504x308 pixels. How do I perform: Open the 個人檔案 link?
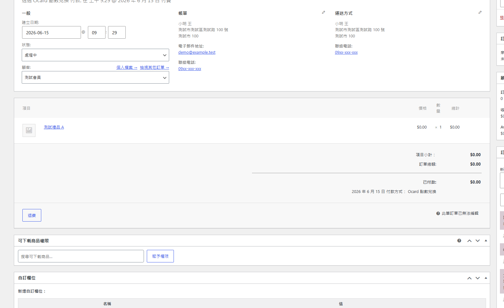127,68
